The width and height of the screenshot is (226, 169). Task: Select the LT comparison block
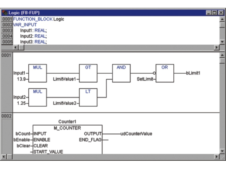tap(88, 97)
